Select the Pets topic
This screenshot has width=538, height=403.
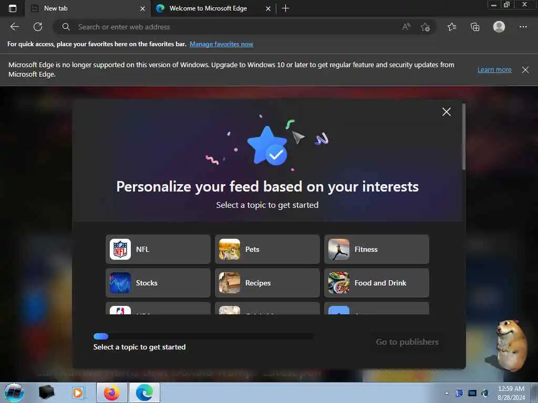tap(267, 249)
